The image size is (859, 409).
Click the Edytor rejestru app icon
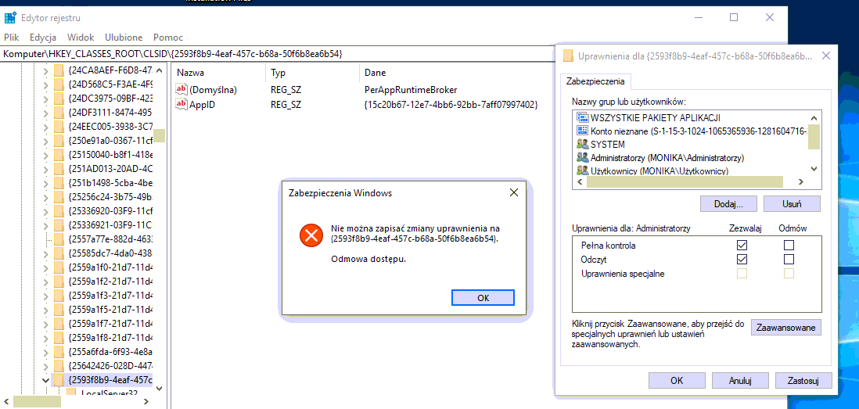pyautogui.click(x=10, y=17)
